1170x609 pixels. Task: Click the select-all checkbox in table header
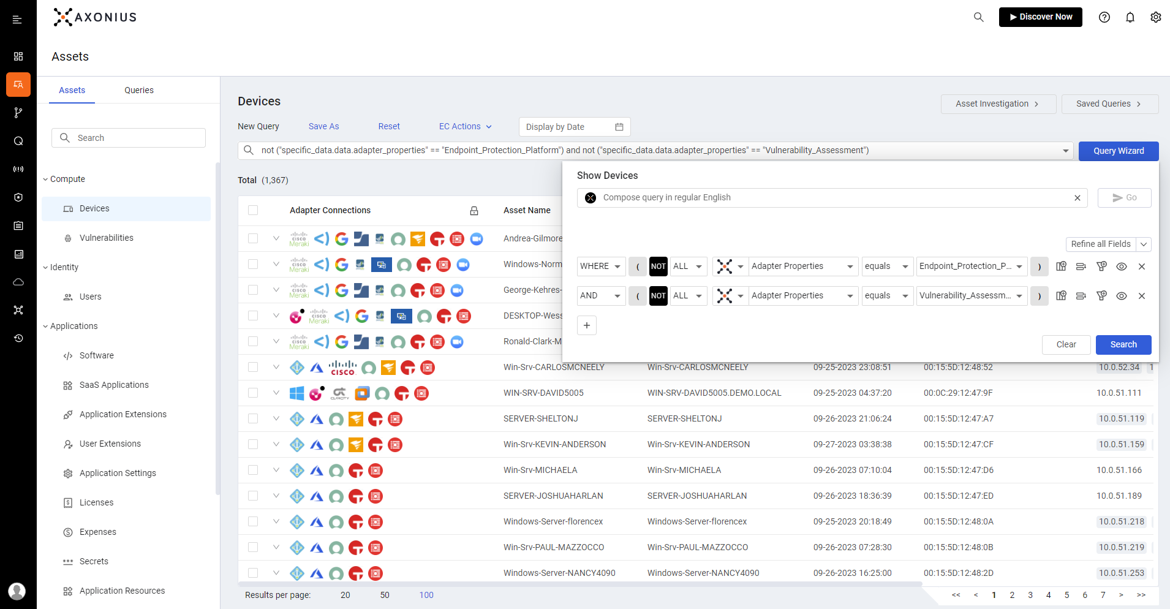[253, 210]
